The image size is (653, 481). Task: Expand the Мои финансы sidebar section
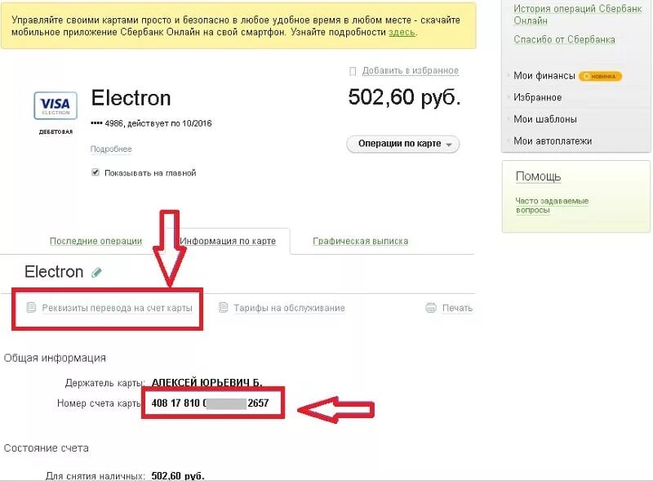544,76
